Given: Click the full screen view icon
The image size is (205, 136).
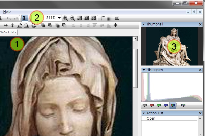Looking at the screenshot, I should pyautogui.click(x=93, y=18).
